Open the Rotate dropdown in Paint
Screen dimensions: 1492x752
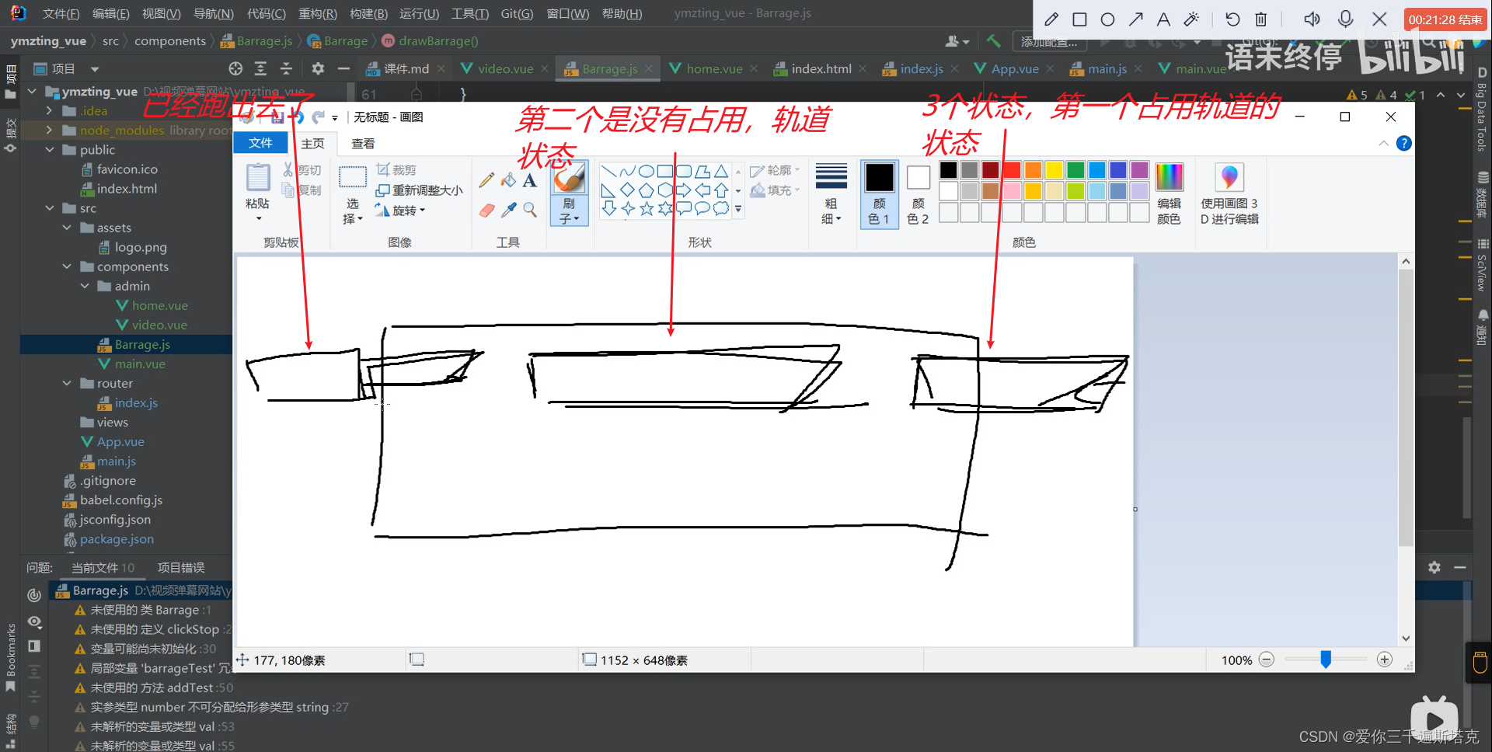pyautogui.click(x=400, y=211)
